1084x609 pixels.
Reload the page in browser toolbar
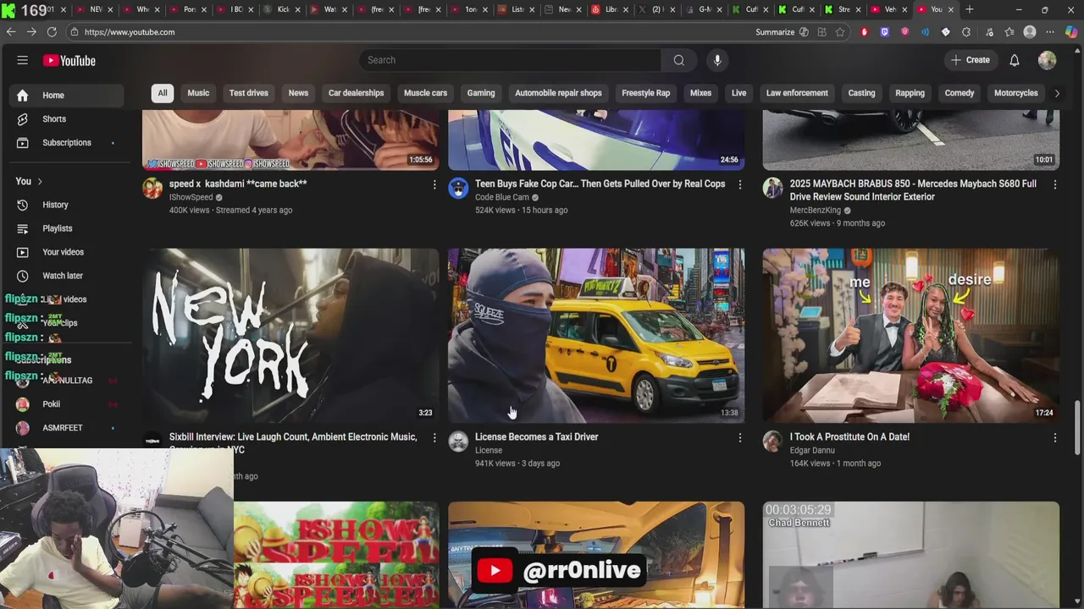click(x=52, y=32)
